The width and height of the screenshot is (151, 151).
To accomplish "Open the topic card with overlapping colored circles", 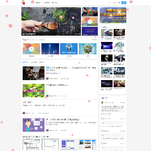I will click(31, 49).
